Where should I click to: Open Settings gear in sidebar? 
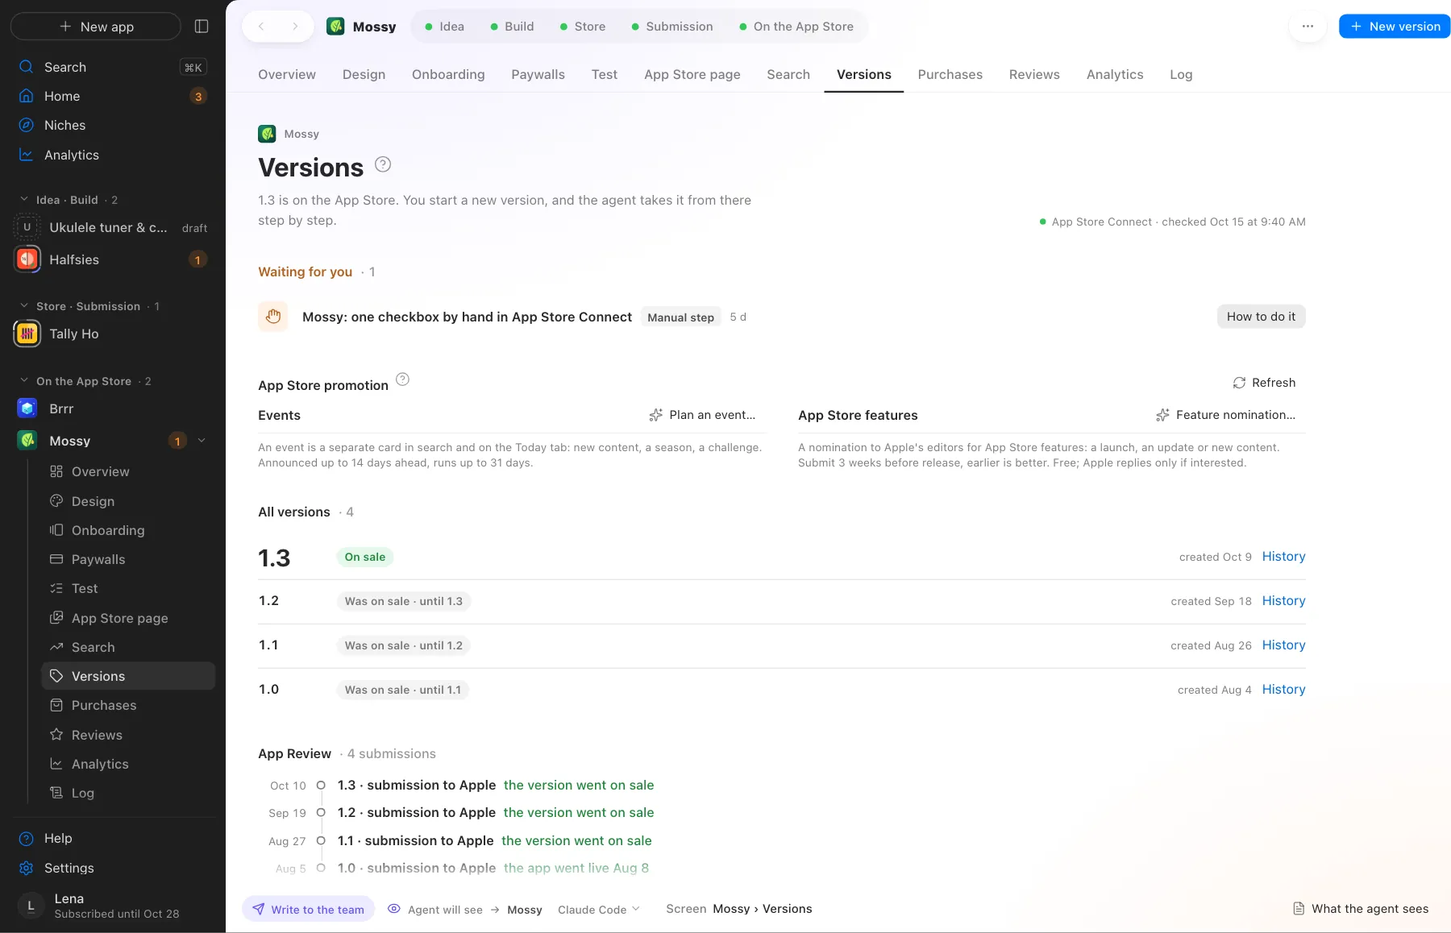[111, 868]
